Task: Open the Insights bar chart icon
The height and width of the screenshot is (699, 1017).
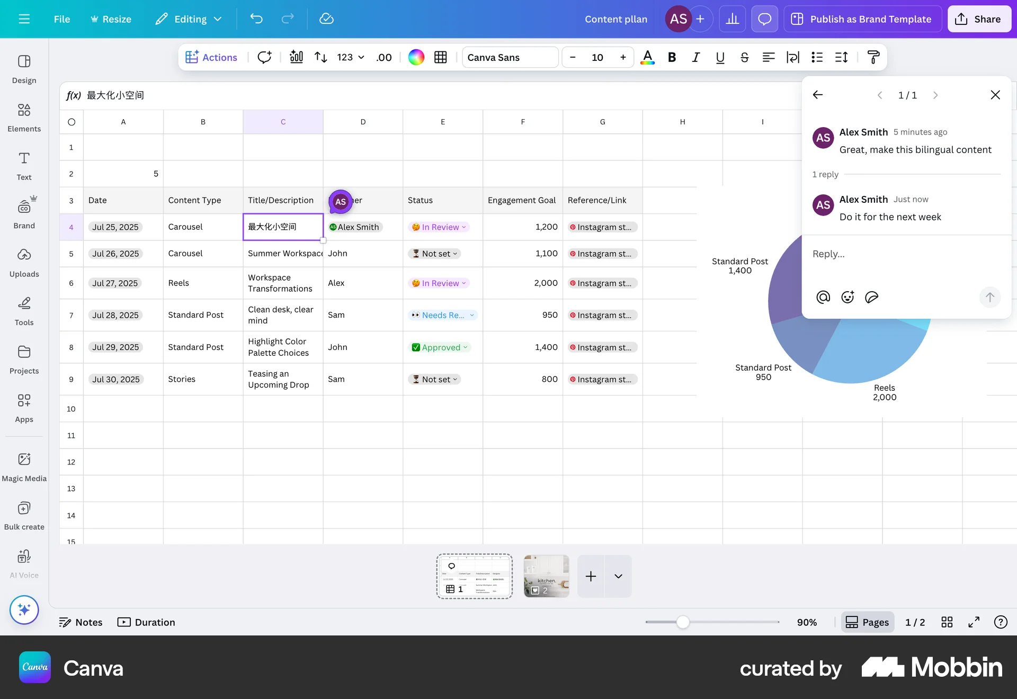Action: point(732,19)
